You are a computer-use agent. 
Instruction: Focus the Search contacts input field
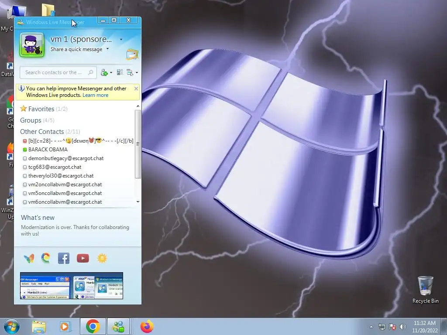[x=58, y=72]
